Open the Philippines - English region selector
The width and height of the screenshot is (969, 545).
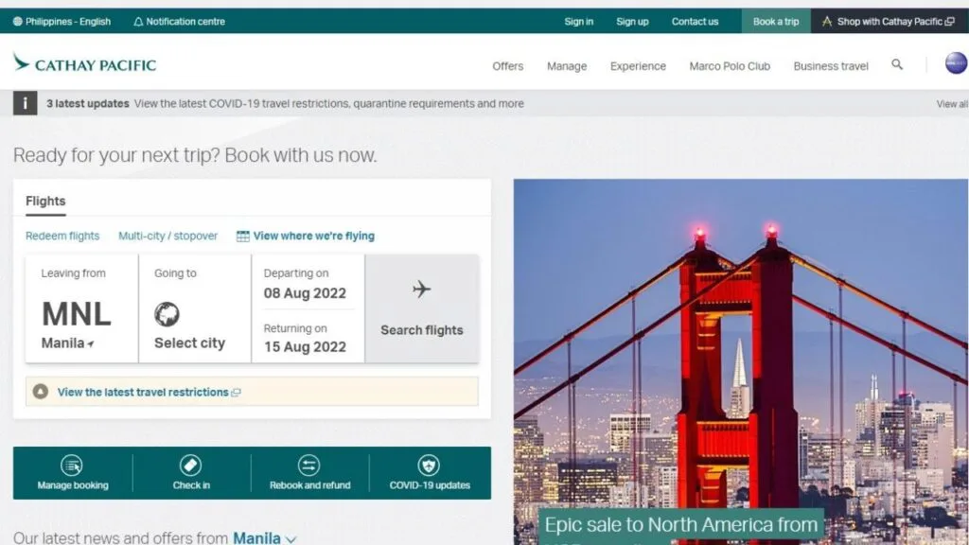point(62,22)
